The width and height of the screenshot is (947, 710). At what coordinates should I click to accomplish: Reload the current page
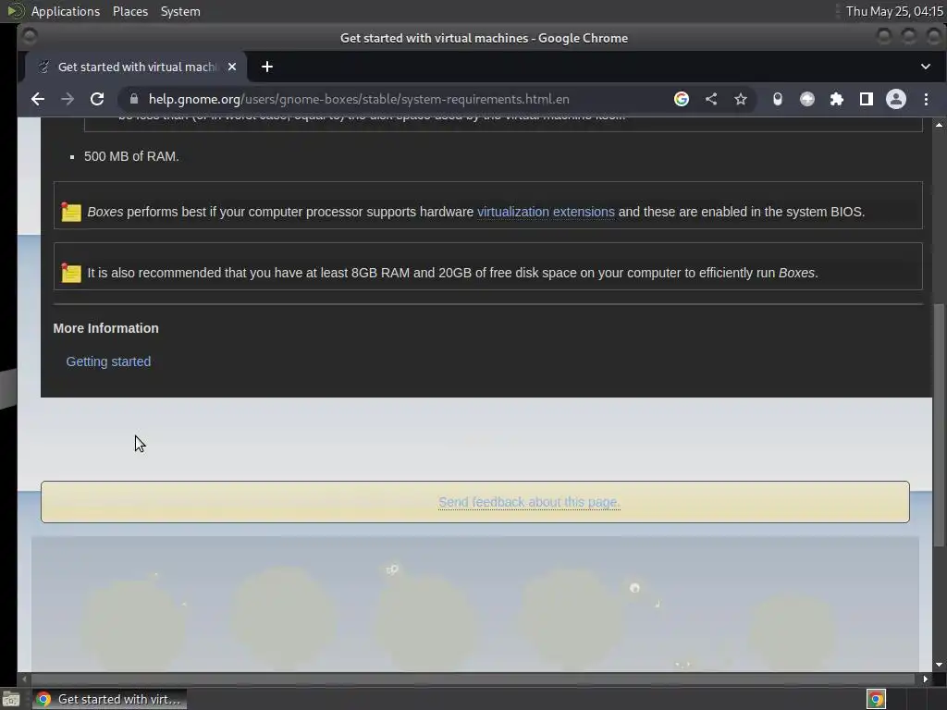(x=96, y=99)
